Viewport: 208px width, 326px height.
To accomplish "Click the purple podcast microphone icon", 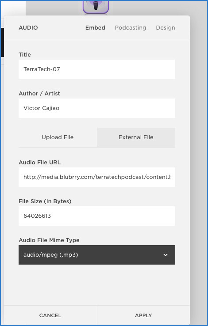I will click(96, 7).
